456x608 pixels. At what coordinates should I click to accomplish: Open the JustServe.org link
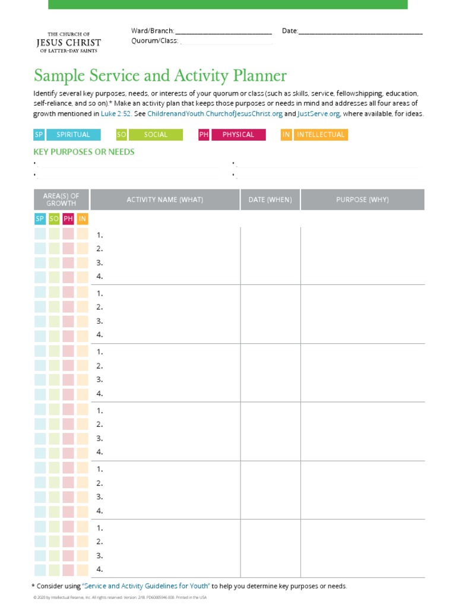point(319,114)
